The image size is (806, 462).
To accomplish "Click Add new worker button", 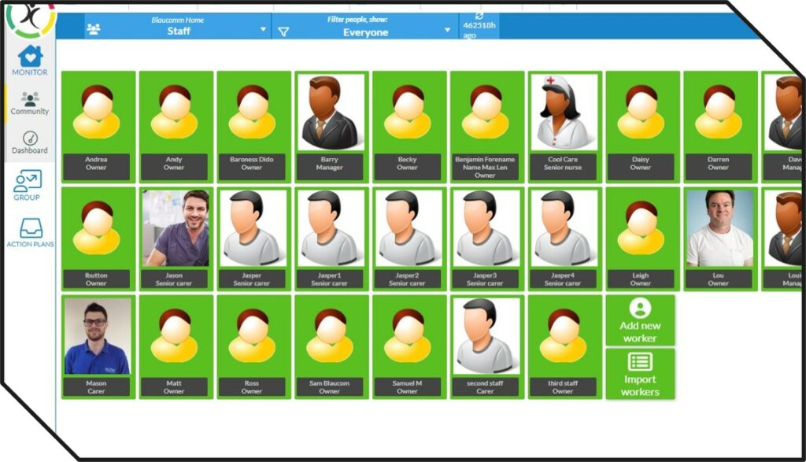I will coord(640,320).
